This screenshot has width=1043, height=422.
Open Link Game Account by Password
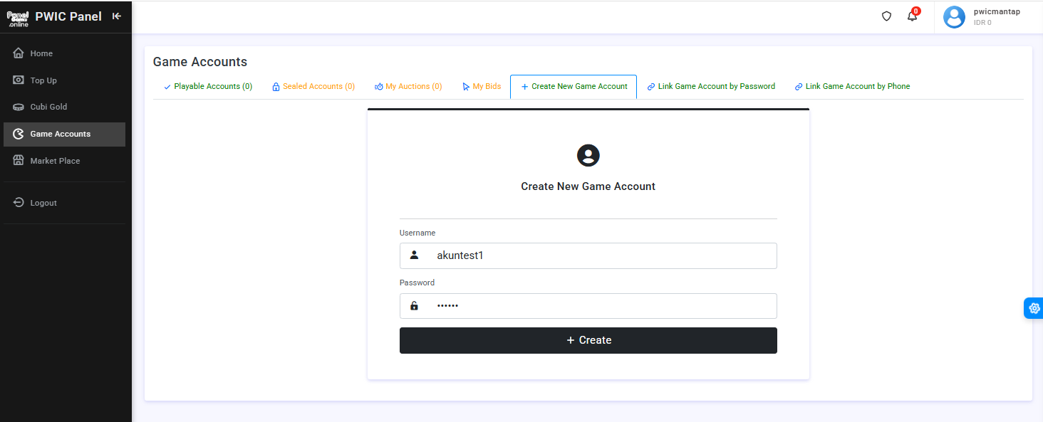pos(711,86)
